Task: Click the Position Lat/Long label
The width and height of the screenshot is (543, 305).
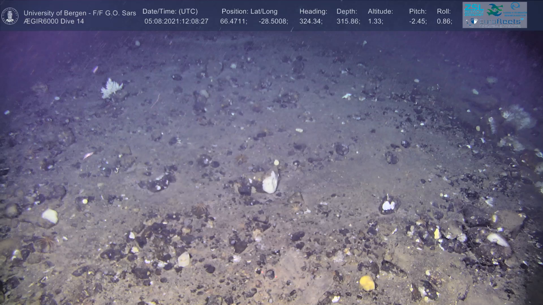Action: pos(249,12)
